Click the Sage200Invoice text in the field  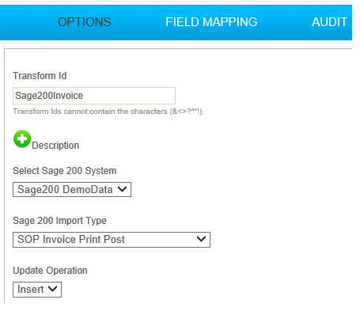click(x=49, y=96)
